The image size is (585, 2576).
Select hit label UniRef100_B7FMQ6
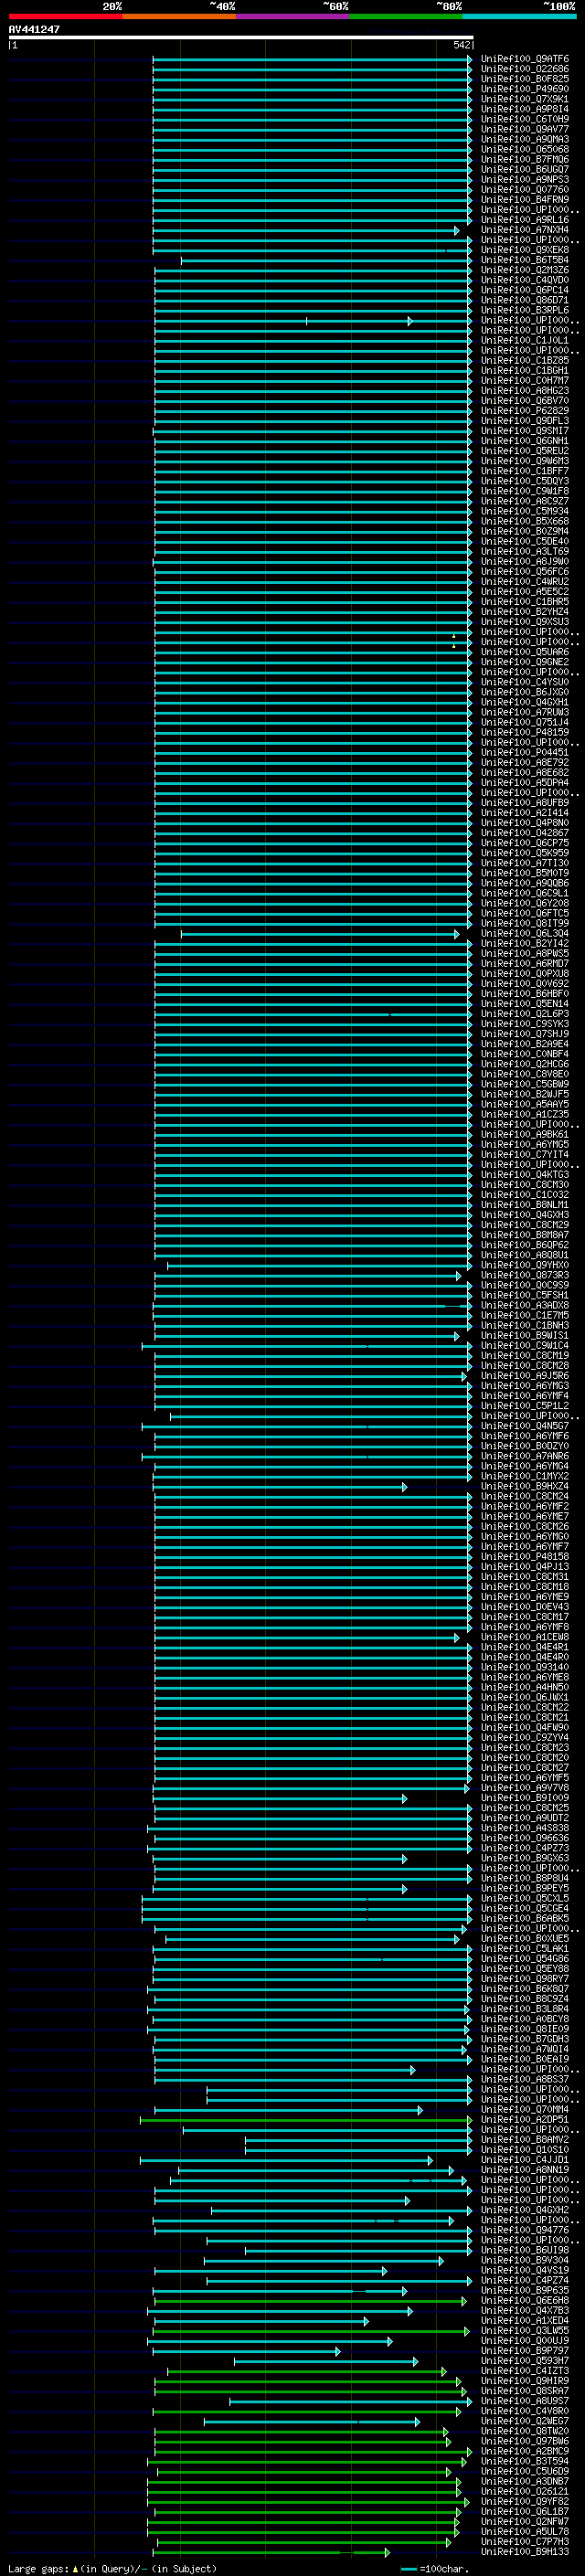[525, 159]
